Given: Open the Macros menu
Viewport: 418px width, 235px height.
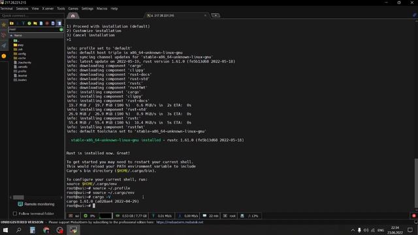Looking at the screenshot, I should click(x=102, y=8).
